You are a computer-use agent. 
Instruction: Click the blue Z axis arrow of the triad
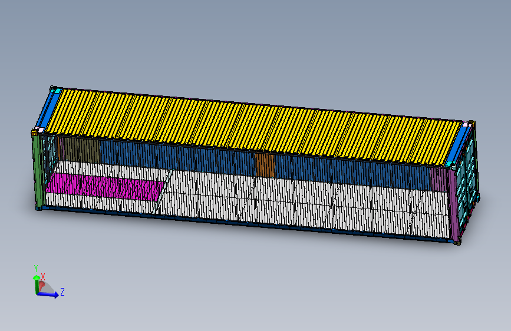48,294
